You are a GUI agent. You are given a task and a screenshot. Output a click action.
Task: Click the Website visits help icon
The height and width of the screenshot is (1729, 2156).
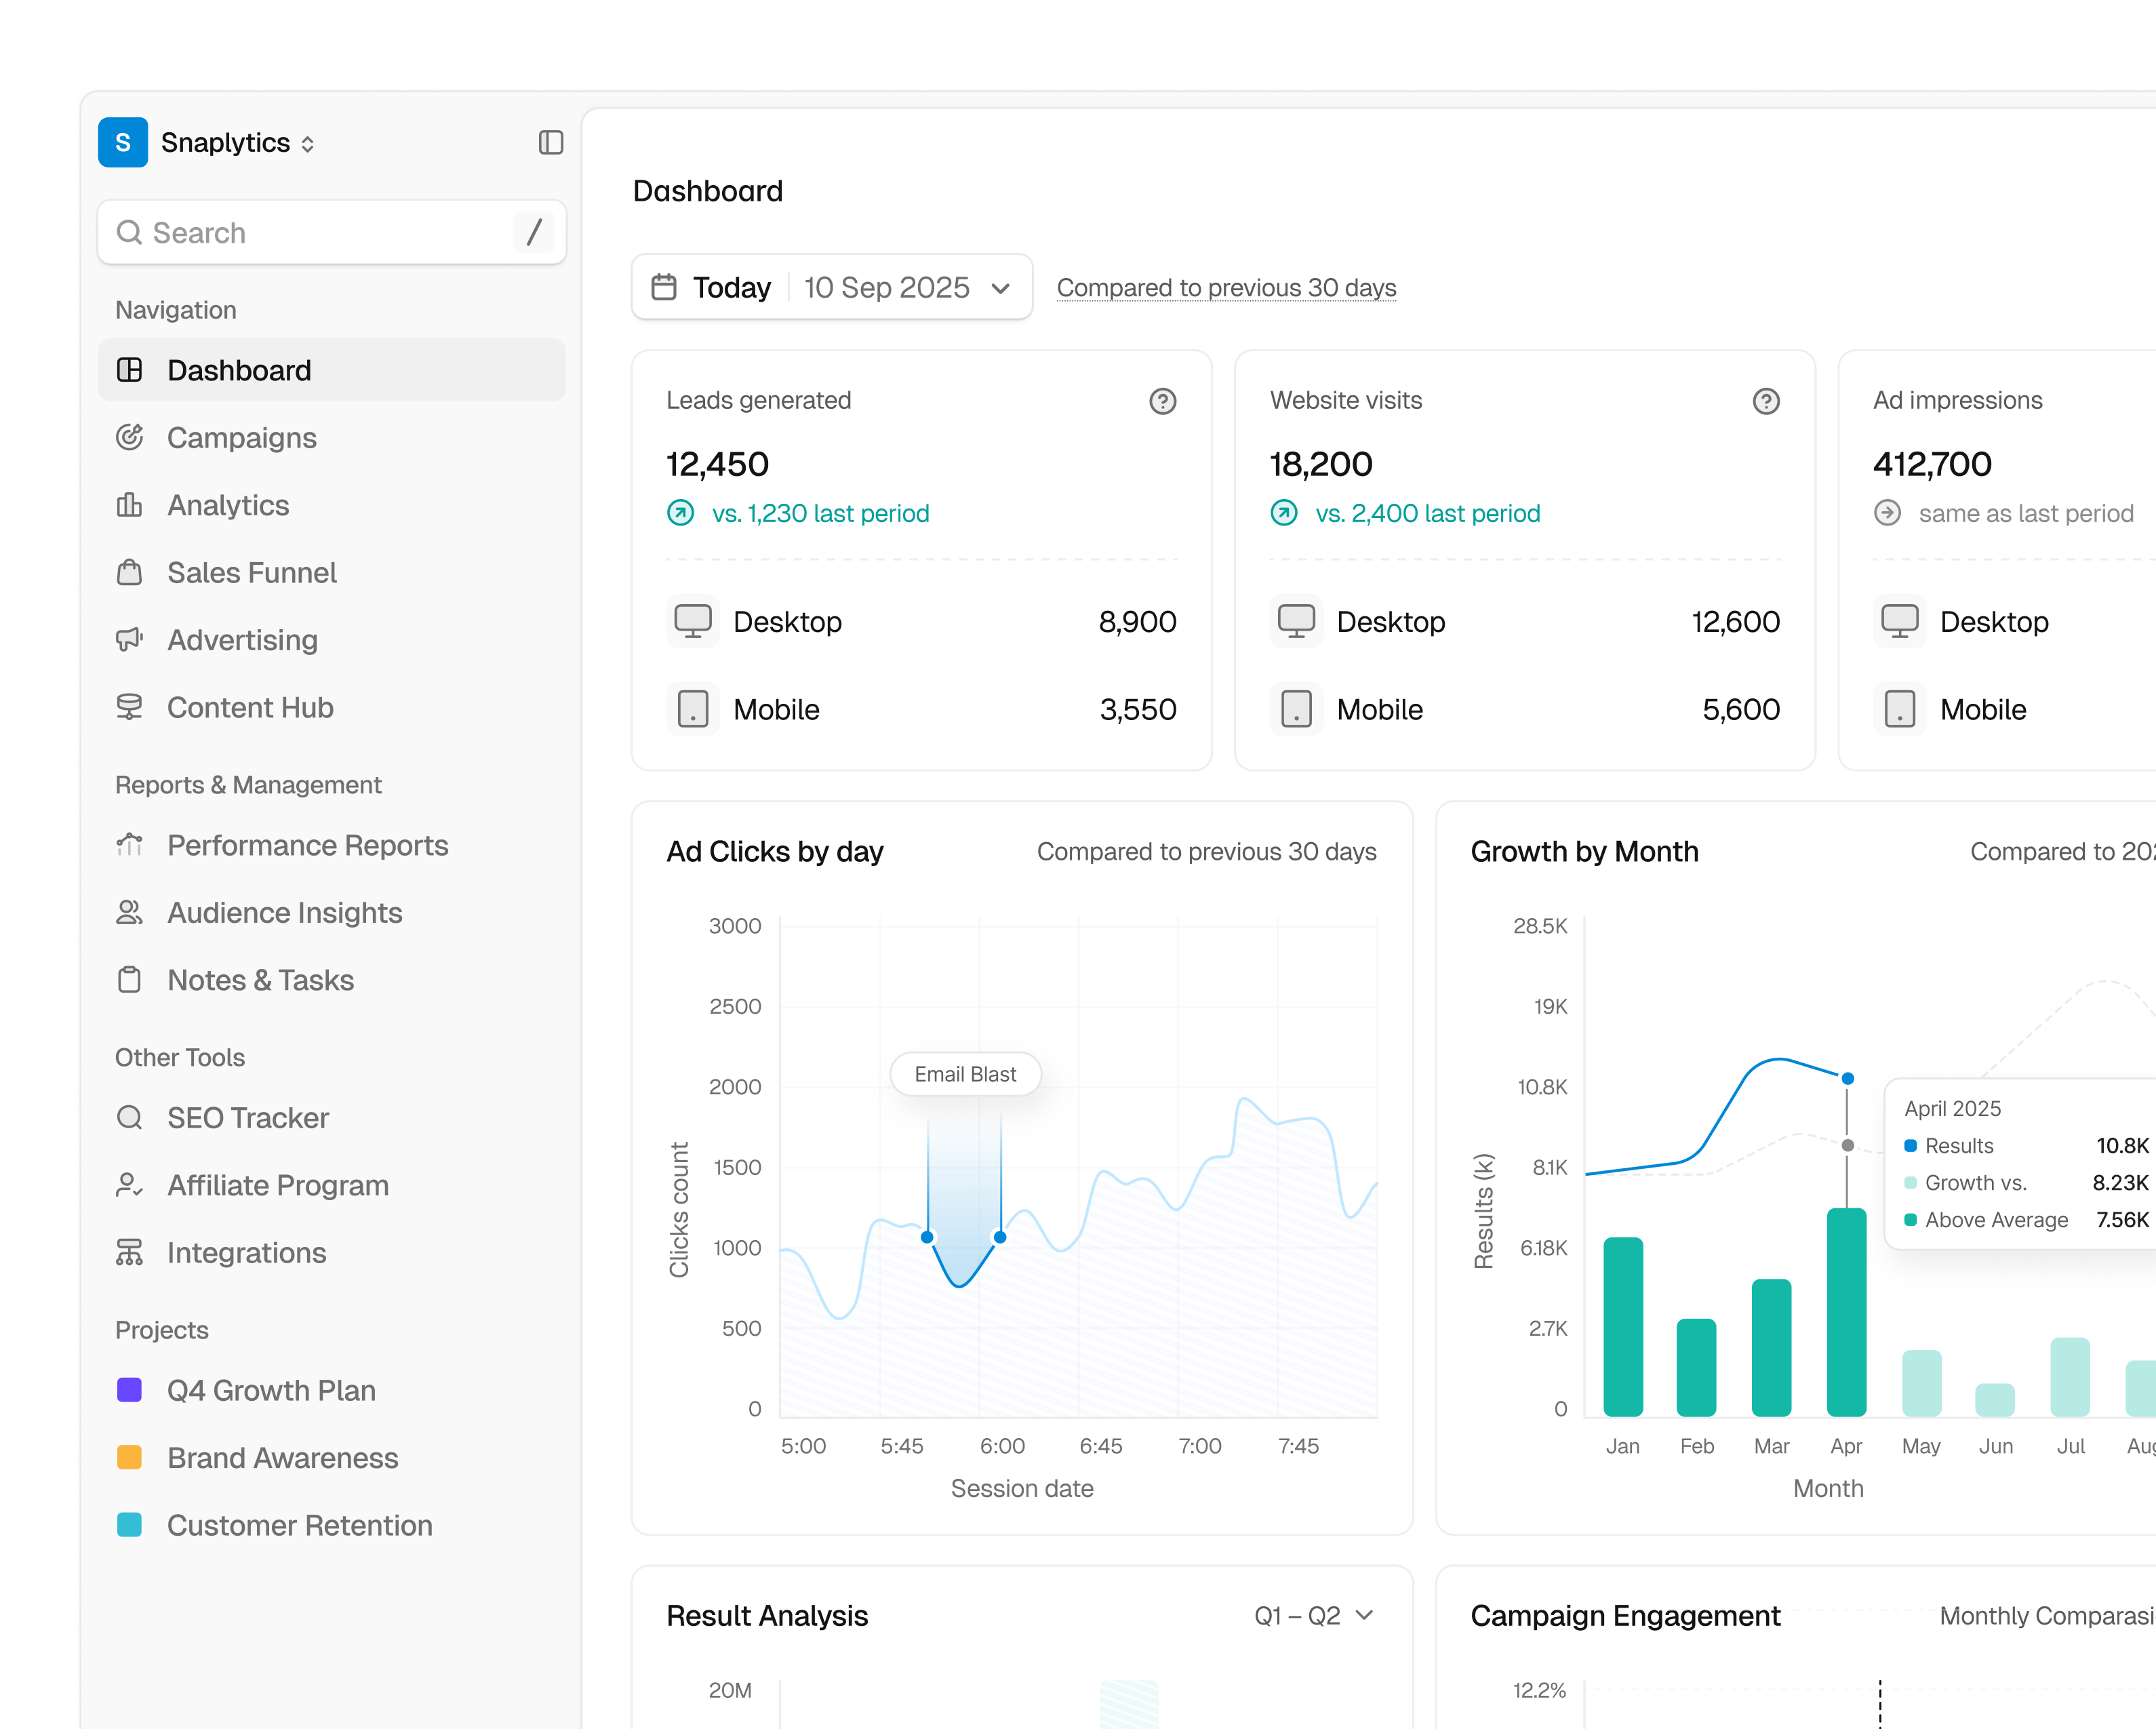click(1765, 401)
